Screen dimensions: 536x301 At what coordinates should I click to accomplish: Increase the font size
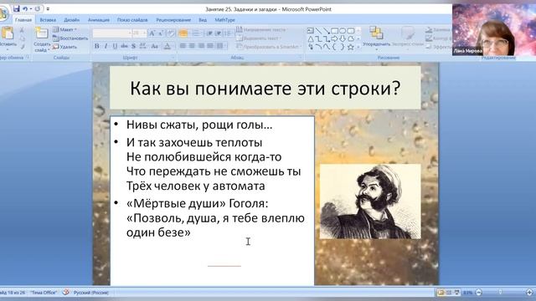(x=152, y=33)
